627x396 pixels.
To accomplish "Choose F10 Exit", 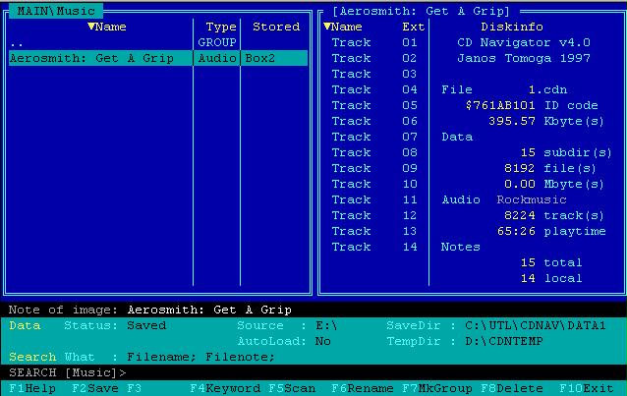I will [x=586, y=388].
